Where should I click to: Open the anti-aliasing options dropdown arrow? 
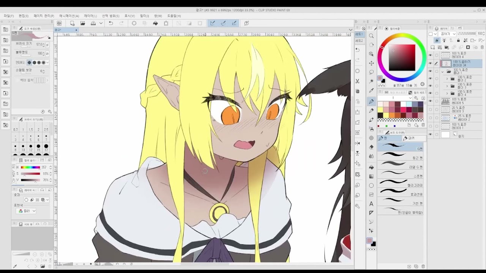(x=48, y=63)
